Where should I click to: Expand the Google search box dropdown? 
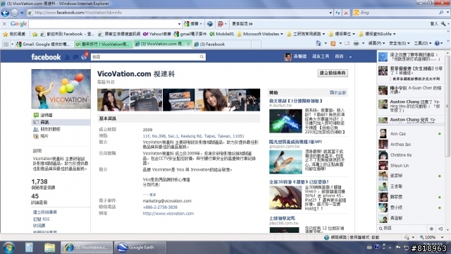click(179, 24)
